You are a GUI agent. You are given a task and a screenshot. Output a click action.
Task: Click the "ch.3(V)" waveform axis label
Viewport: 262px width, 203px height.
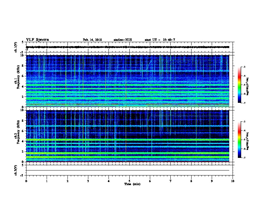pyautogui.click(x=16, y=170)
